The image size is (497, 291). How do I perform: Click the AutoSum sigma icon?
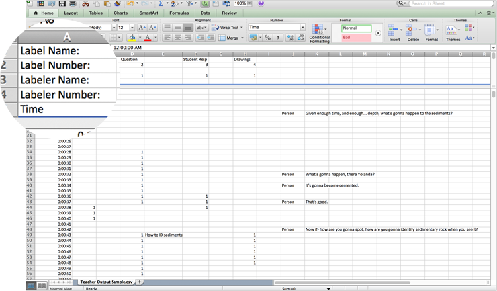[161, 4]
